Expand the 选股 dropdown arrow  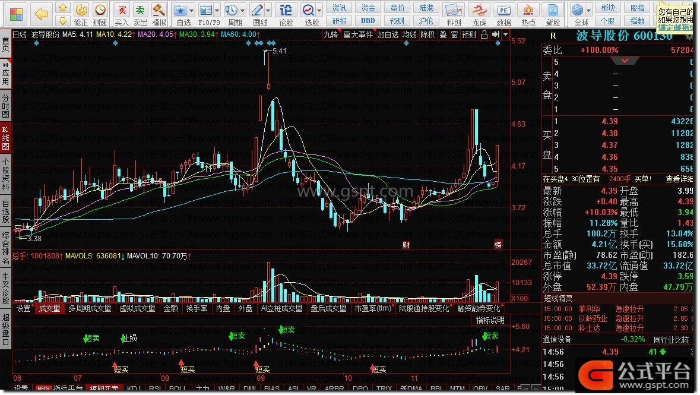pos(319,10)
